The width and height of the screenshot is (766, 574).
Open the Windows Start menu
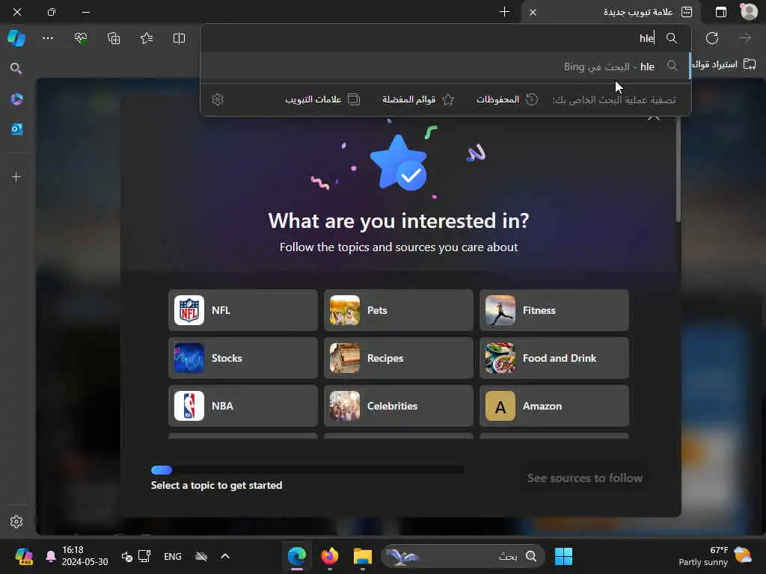[563, 556]
